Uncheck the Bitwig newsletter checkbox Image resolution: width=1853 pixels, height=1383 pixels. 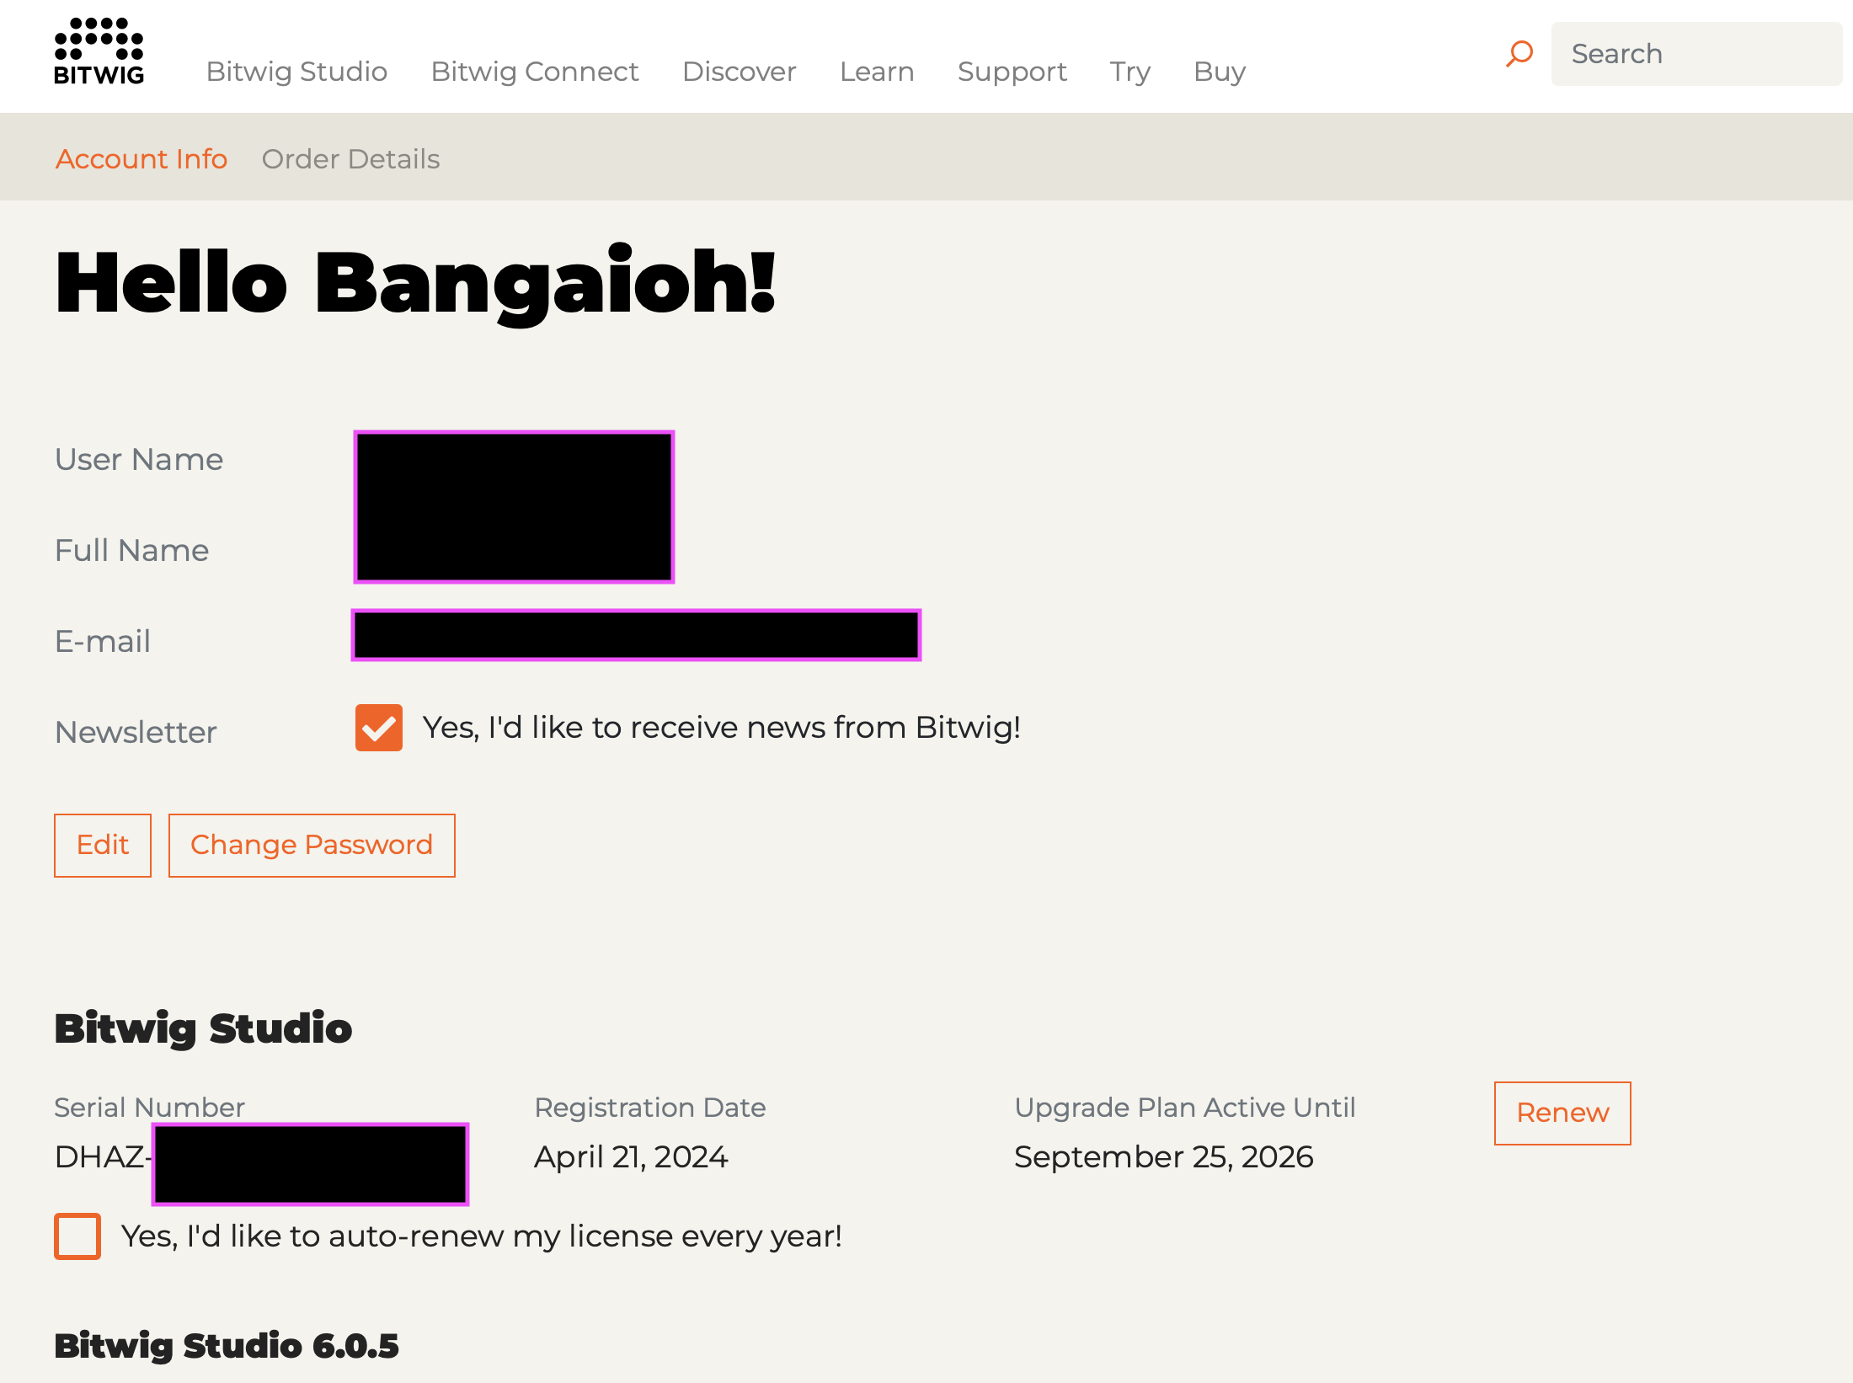(x=379, y=728)
